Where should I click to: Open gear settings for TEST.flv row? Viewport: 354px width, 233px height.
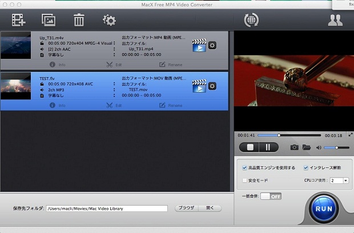pyautogui.click(x=212, y=86)
